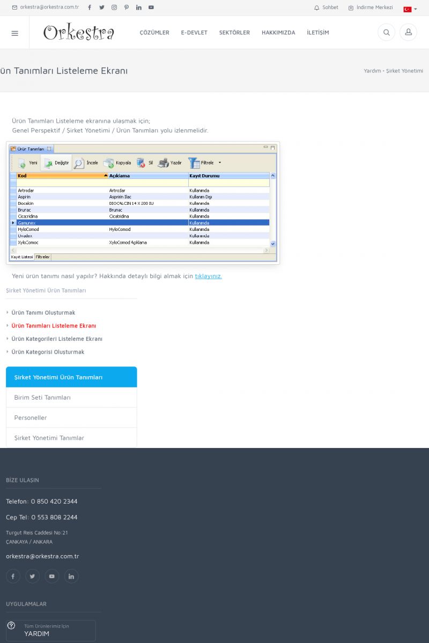Click the LinkedIn icon in footer
Screen dimensions: 429x643
(71, 576)
